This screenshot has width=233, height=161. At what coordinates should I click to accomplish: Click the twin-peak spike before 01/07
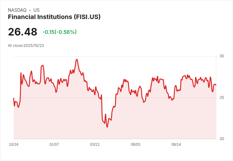click(x=42, y=66)
